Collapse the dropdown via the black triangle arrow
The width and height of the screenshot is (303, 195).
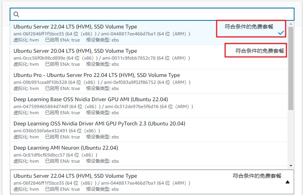point(288,182)
